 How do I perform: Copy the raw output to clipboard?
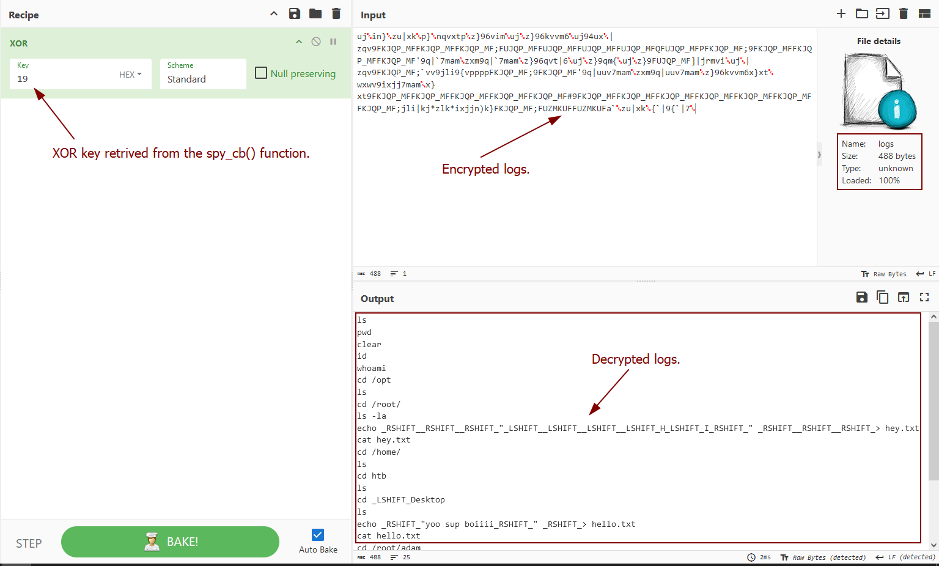(883, 297)
